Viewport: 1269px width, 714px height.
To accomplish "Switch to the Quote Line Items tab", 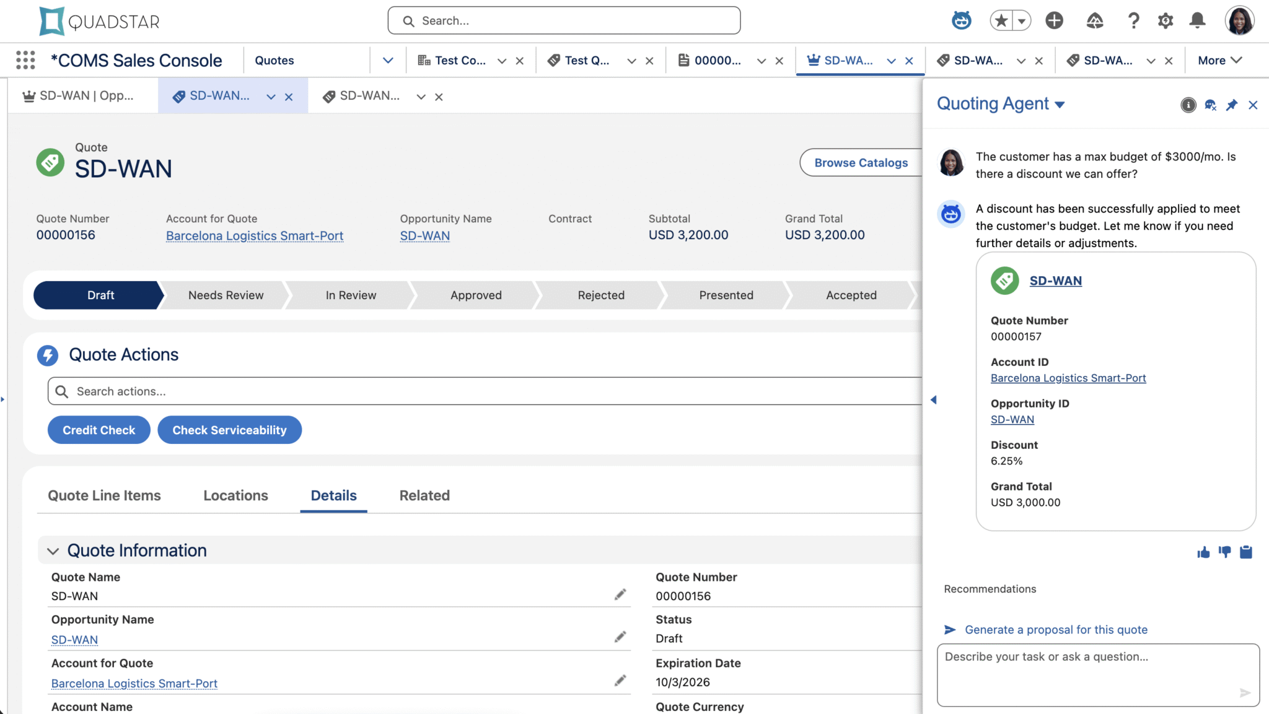I will click(104, 495).
